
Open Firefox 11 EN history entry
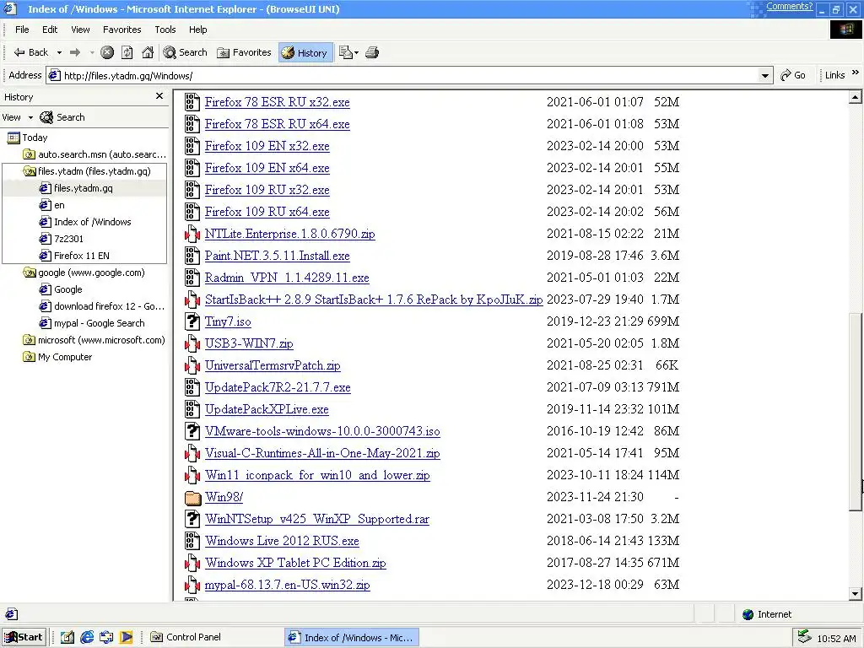click(x=74, y=256)
